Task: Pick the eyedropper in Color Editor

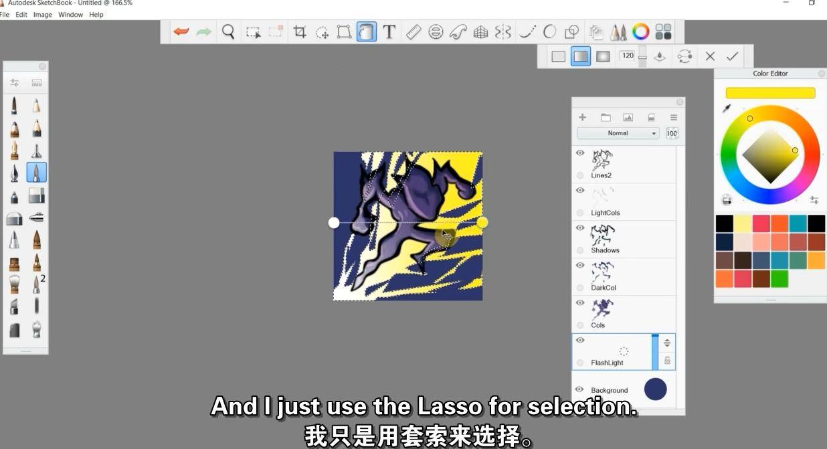Action: tap(727, 108)
